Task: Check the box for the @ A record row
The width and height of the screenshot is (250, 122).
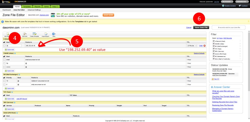Action: (4, 46)
